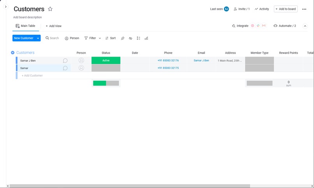Click the Date cell for Samar J Ben
This screenshot has width=314, height=188.
pos(135,60)
